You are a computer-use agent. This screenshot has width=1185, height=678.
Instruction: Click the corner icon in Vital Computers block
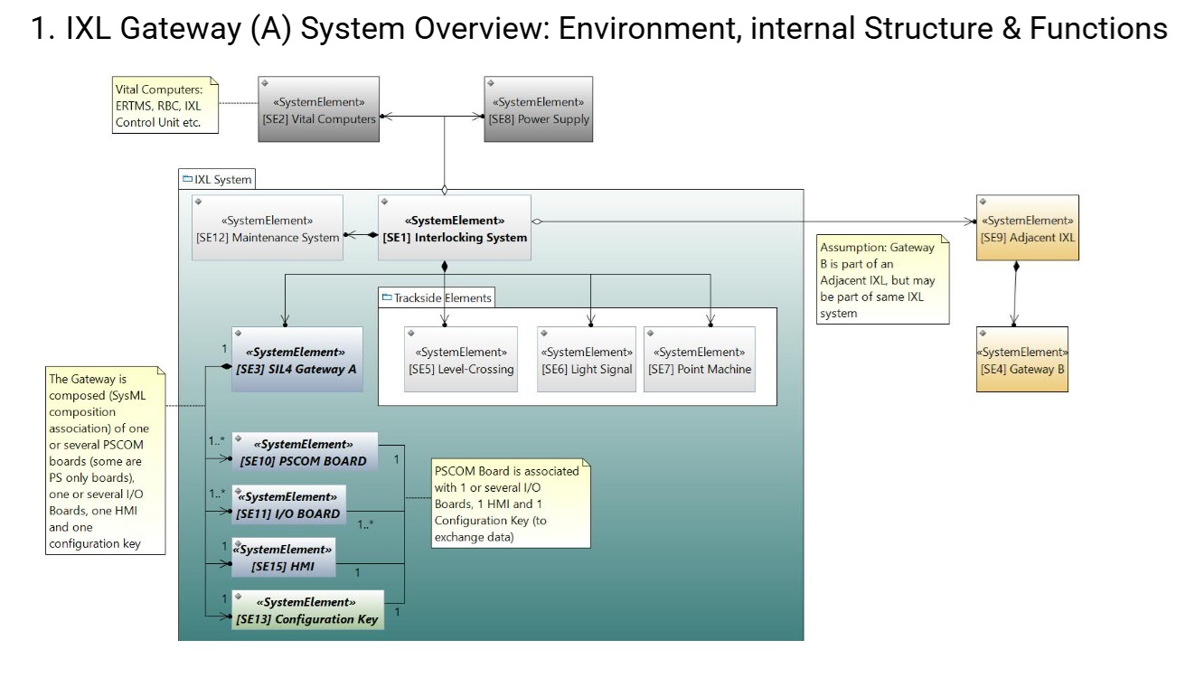265,83
